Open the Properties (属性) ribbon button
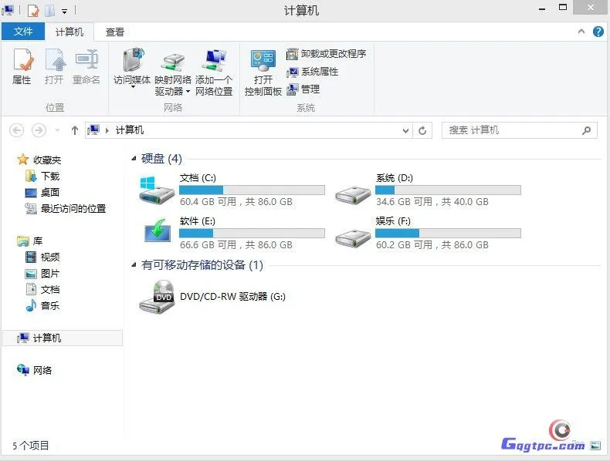Screen dimensions: 610x461 pos(22,66)
